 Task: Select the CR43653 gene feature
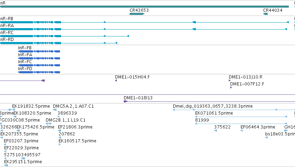[137, 14]
